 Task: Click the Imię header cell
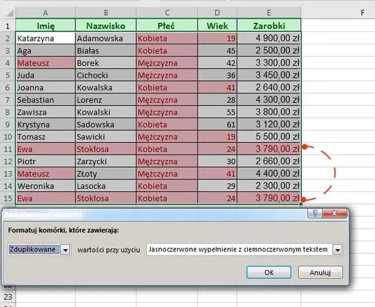pos(45,25)
